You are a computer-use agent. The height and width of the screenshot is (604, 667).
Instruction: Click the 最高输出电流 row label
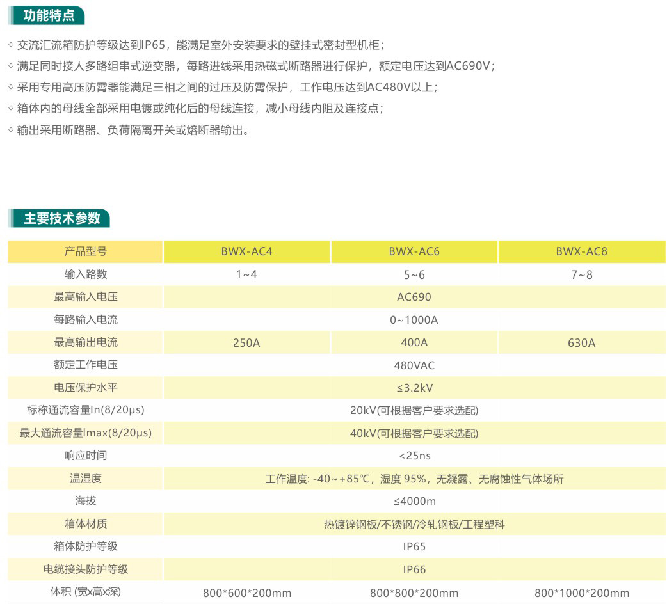(86, 342)
